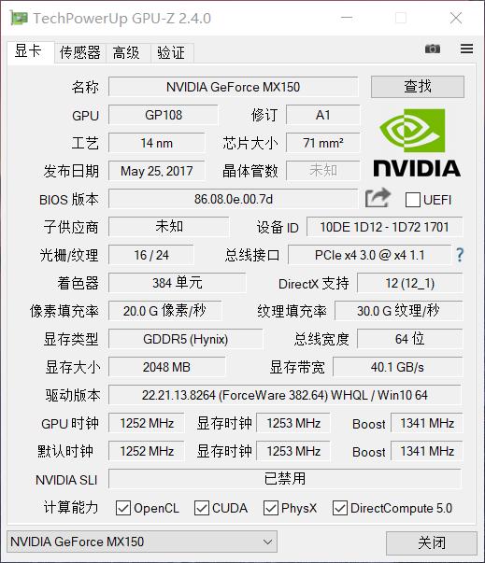
Task: Click the GPU-Z title bar app icon
Action: (19, 18)
